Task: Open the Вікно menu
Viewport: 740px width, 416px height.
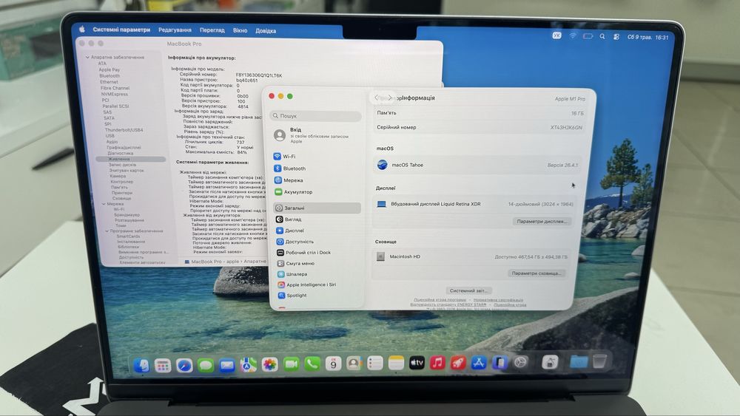Action: point(240,30)
